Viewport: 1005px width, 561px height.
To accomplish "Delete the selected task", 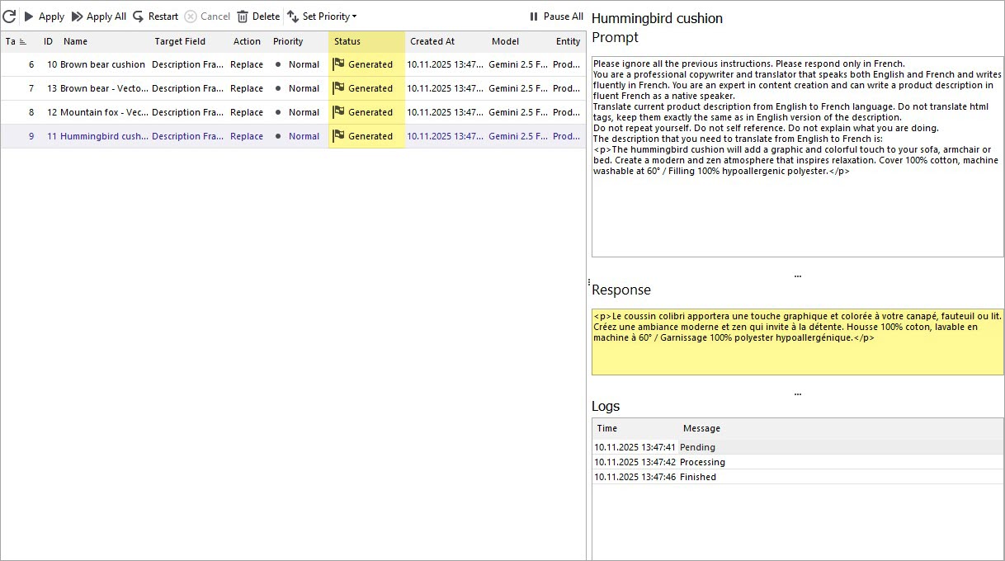I will (x=258, y=16).
